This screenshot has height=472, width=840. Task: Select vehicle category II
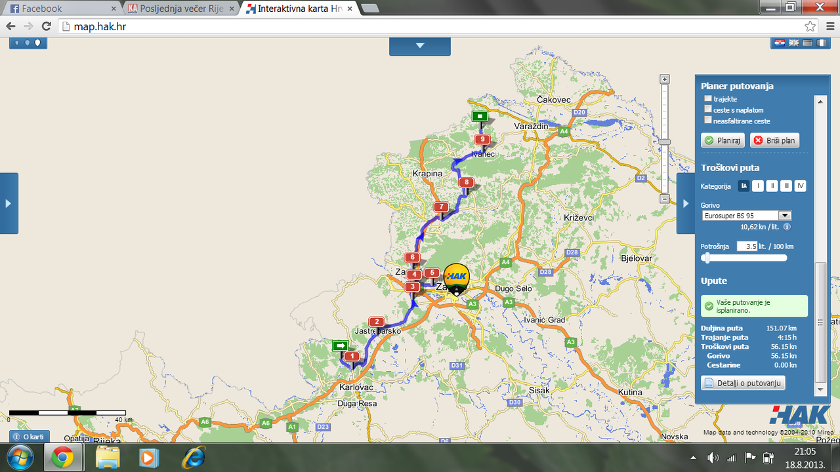pyautogui.click(x=772, y=186)
